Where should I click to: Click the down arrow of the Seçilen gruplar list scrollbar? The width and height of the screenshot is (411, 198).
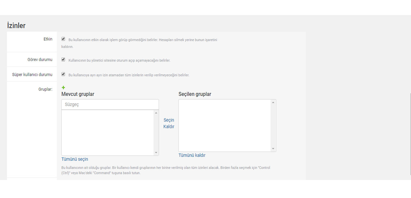(273, 149)
